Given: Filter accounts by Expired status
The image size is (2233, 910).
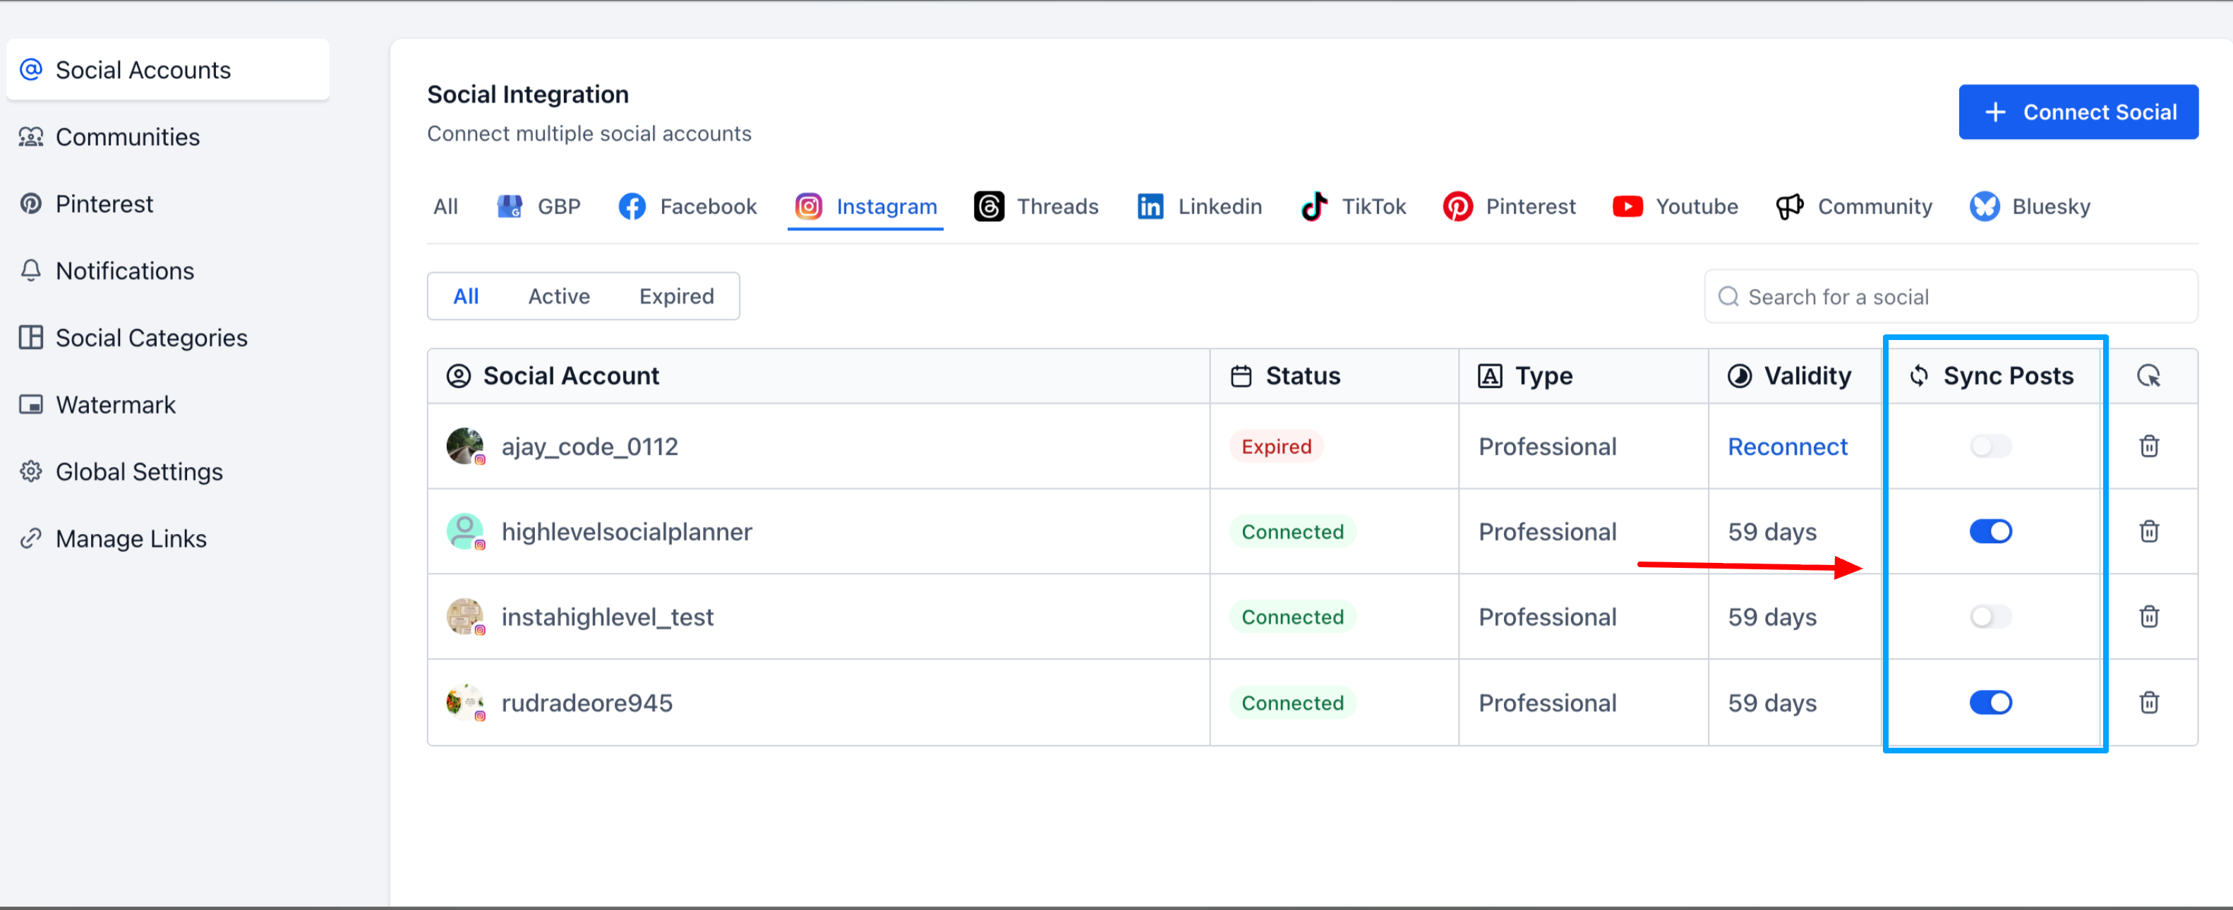Looking at the screenshot, I should [x=676, y=296].
